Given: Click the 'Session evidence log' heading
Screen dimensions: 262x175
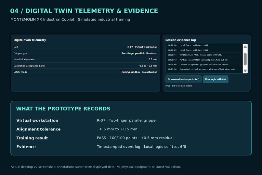Looking at the screenshot, I should 180,40.
